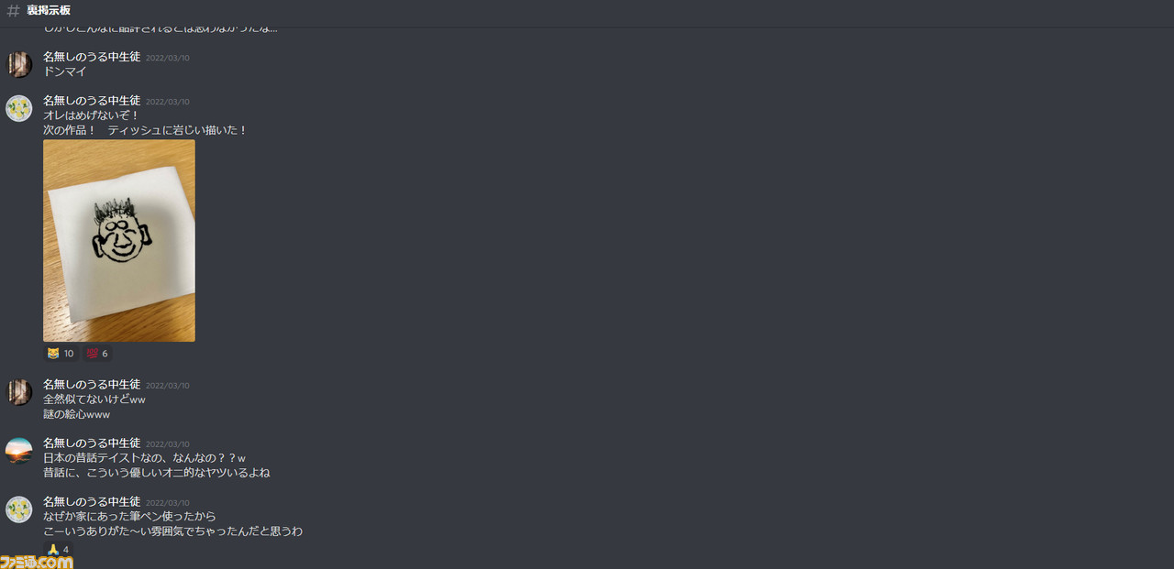This screenshot has height=569, width=1174.
Task: Click avatar beside オレはめげないぞ message
Action: pos(19,108)
